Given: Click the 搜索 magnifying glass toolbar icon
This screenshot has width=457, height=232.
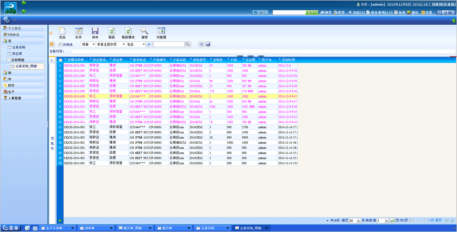Looking at the screenshot, I should tap(144, 31).
